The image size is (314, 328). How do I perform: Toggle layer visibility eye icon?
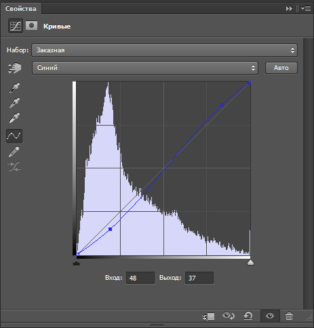tap(270, 316)
